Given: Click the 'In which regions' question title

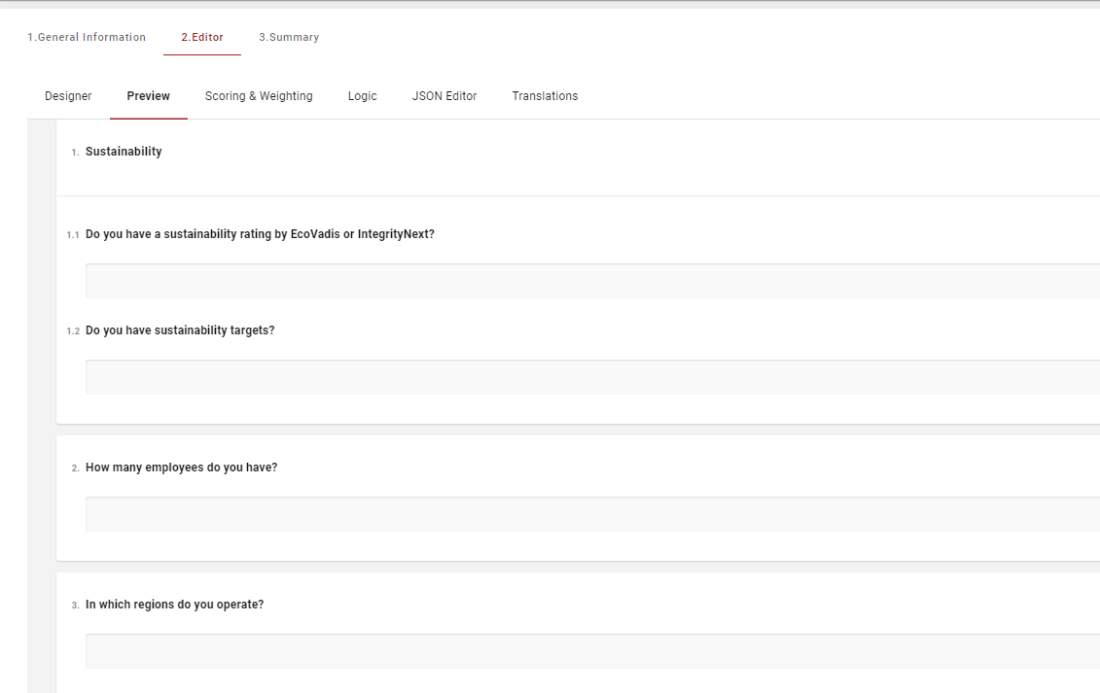Looking at the screenshot, I should (x=174, y=605).
